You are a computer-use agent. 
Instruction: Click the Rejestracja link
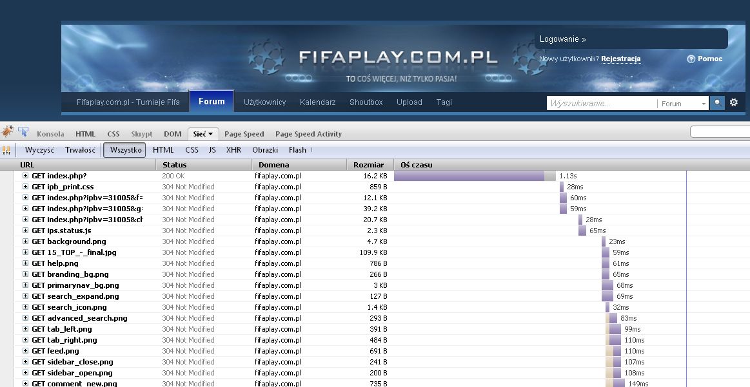pos(620,59)
